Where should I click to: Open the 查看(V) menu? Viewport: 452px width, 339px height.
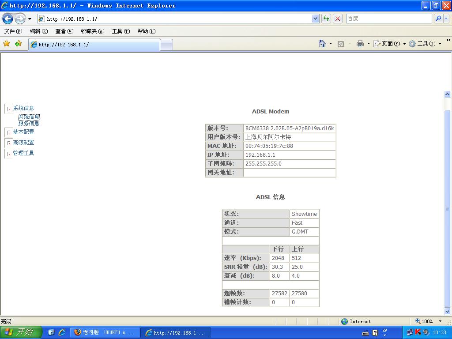pyautogui.click(x=64, y=31)
